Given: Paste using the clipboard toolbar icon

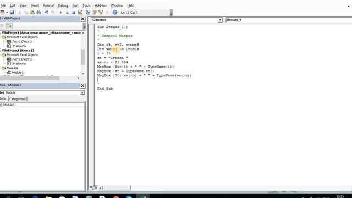Looking at the screenshot, I should pos(32,13).
